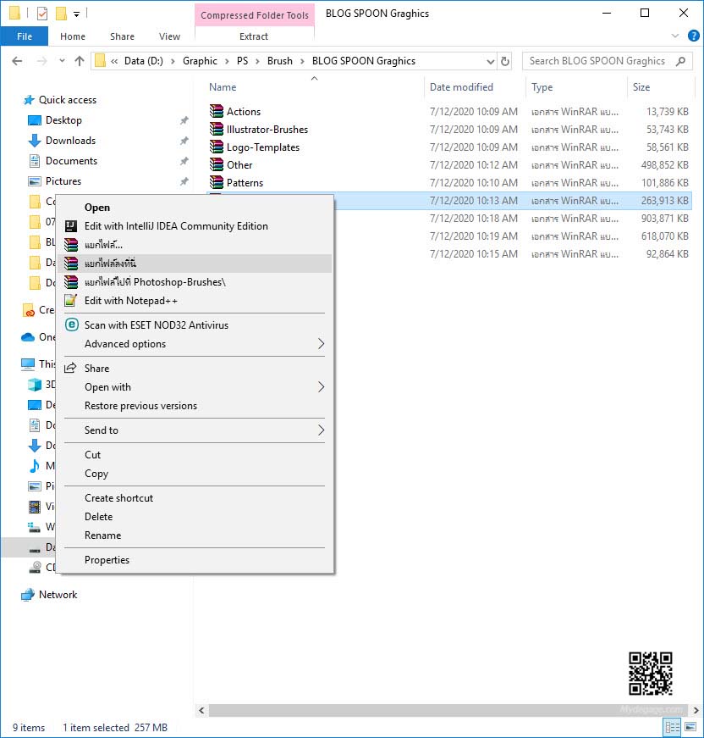Expand the ribbon with the chevron
Viewport: 704px width, 738px height.
tap(675, 36)
